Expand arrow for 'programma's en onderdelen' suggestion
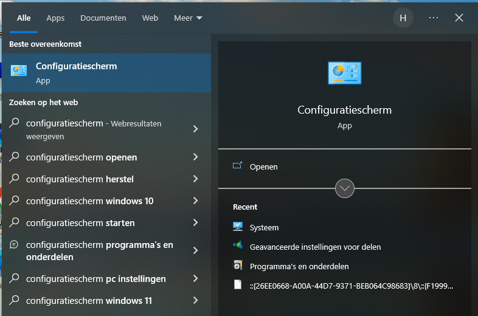This screenshot has width=478, height=316. (x=195, y=250)
